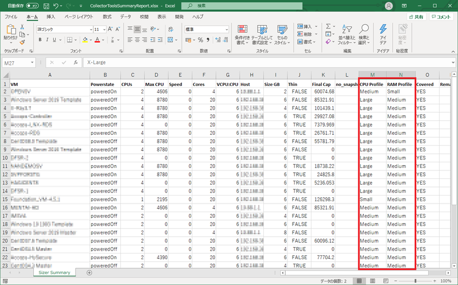The image size is (458, 285).
Task: Click the Undo arrow icon
Action: 56,6
